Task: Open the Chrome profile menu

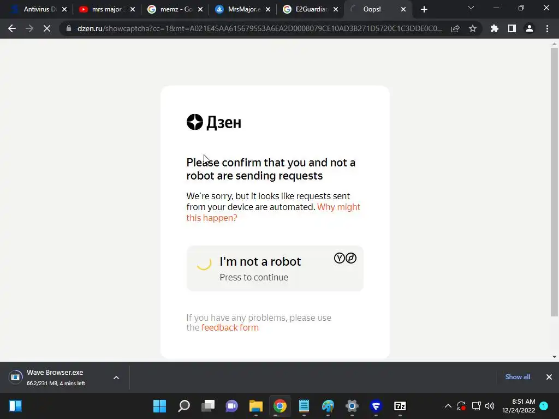Action: (x=530, y=28)
